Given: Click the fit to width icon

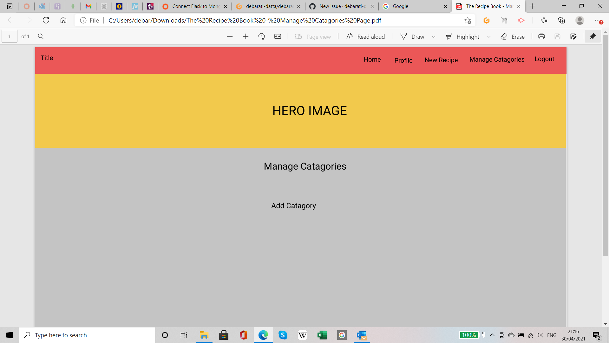Looking at the screenshot, I should click(x=278, y=37).
